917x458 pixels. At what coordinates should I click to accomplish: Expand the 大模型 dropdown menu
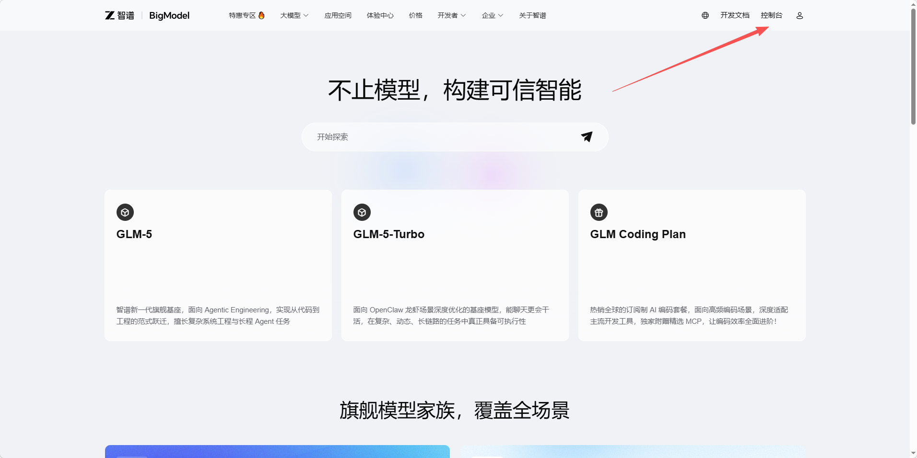(x=294, y=15)
